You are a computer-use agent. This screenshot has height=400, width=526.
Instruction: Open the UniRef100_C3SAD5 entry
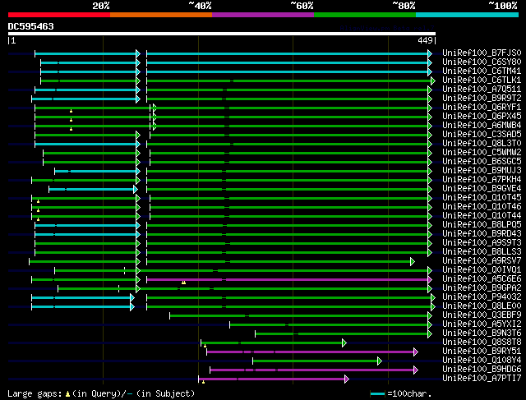click(482, 135)
